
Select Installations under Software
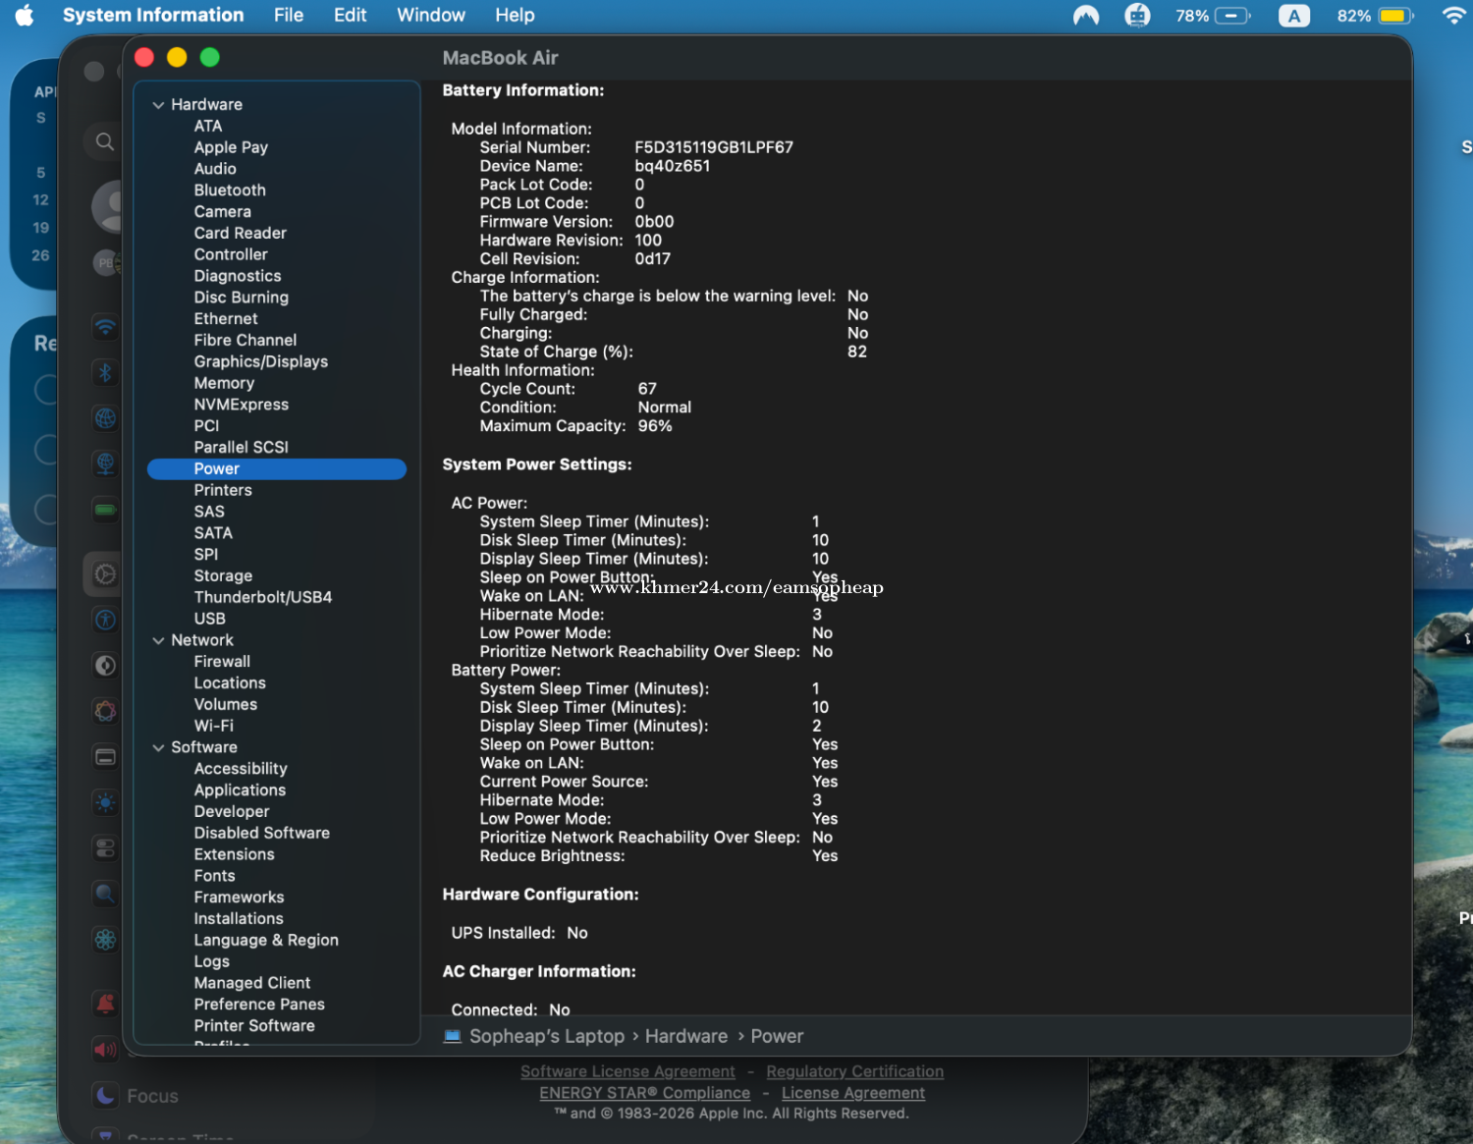[239, 919]
